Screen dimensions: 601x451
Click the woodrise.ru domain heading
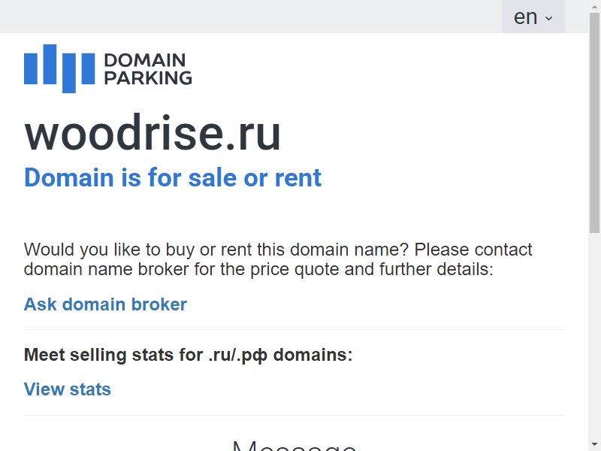coord(153,133)
